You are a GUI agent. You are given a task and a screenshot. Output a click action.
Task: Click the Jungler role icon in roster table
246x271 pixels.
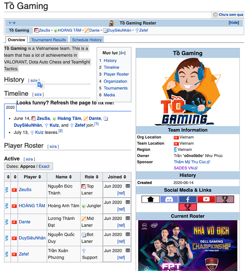click(x=84, y=206)
